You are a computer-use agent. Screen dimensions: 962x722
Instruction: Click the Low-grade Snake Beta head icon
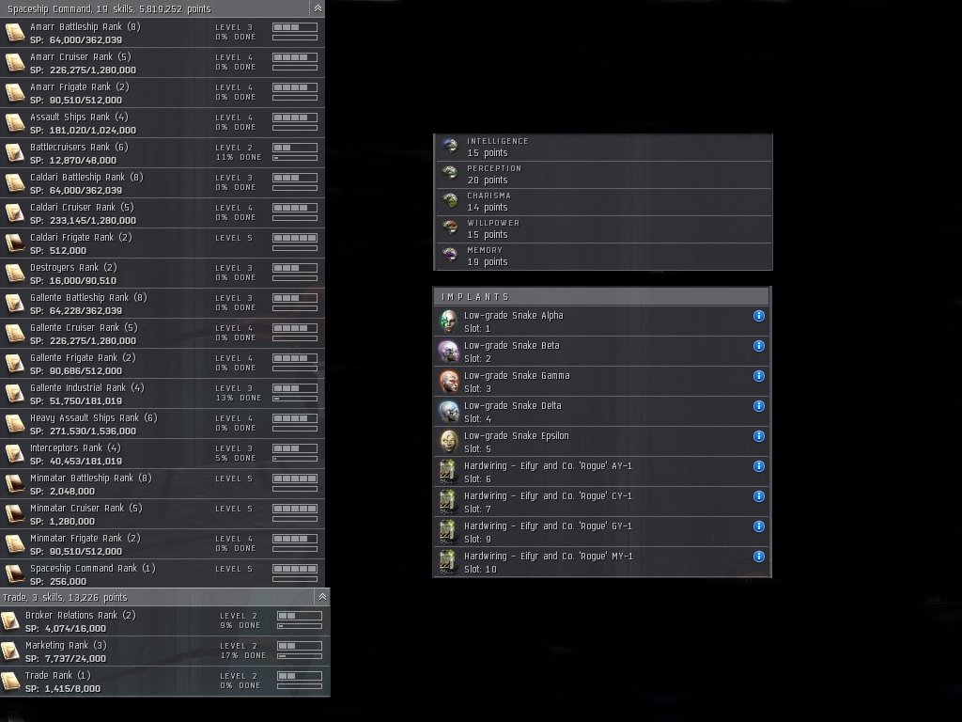pos(448,352)
